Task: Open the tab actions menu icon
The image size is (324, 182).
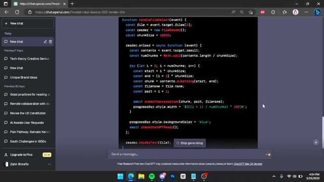Action: pyautogui.click(x=6, y=4)
